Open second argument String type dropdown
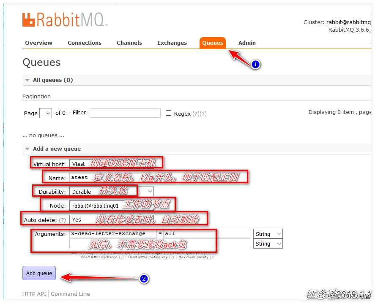 click(268, 244)
